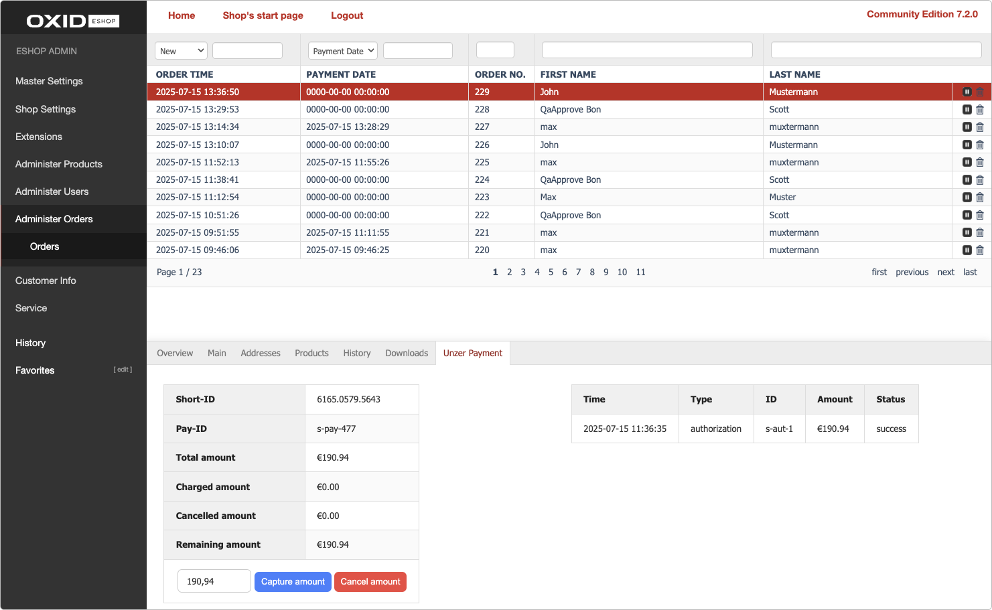992x610 pixels.
Task: Click the pause icon on order 224
Action: point(967,179)
